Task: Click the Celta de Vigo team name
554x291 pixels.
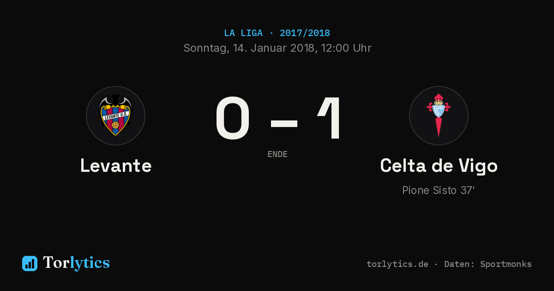Action: (x=439, y=166)
